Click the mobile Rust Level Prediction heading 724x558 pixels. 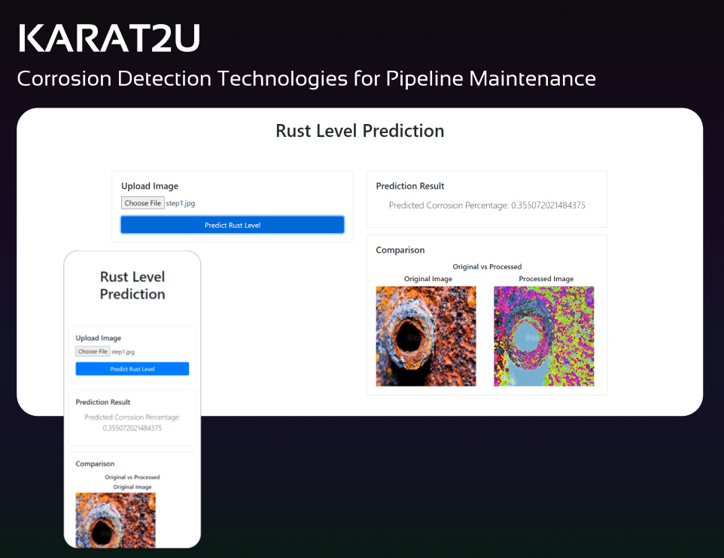coord(132,285)
